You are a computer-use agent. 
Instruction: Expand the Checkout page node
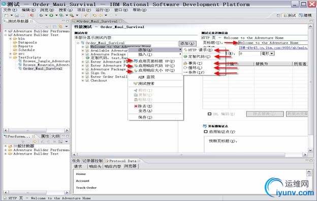(83, 80)
